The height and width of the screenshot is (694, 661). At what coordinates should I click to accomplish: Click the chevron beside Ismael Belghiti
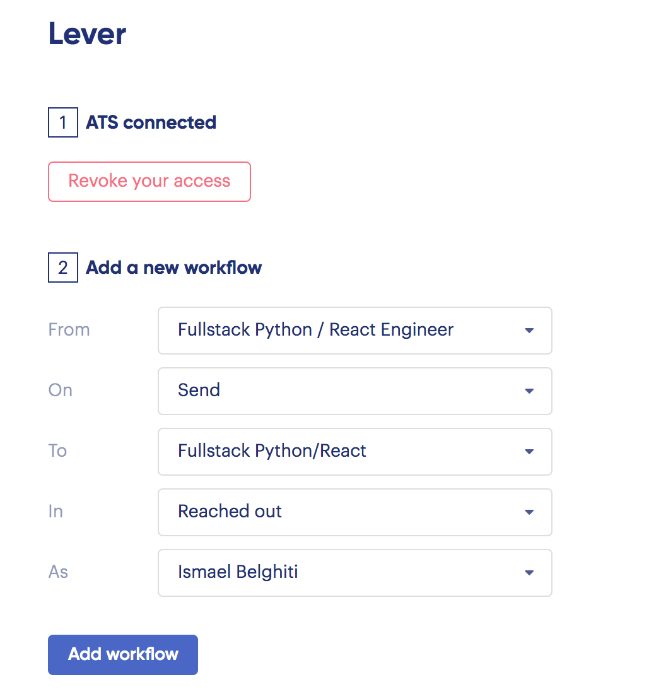(529, 573)
